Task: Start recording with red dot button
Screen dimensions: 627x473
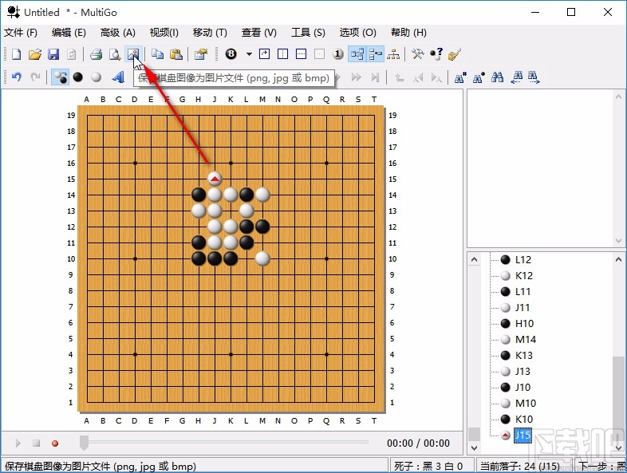Action: pyautogui.click(x=55, y=443)
